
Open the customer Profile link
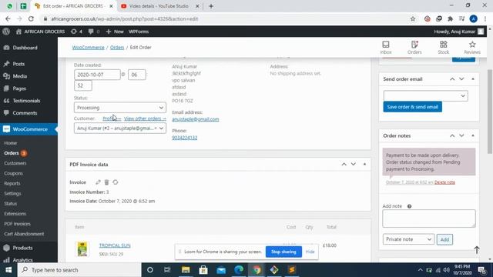click(x=112, y=118)
